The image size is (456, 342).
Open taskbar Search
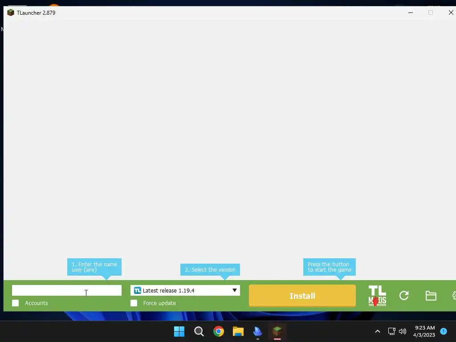coord(199,331)
